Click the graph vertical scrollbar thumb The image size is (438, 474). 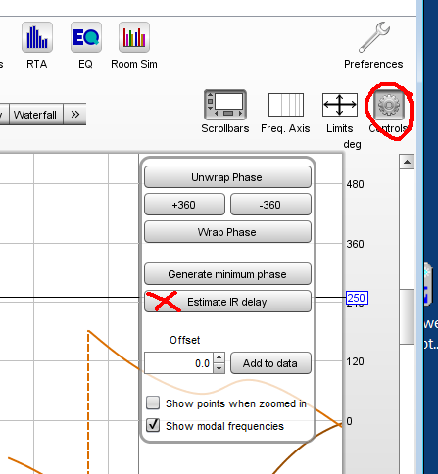(x=407, y=316)
